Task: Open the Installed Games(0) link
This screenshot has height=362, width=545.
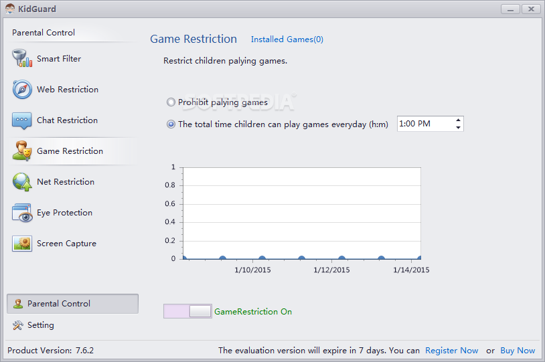Action: (x=287, y=39)
